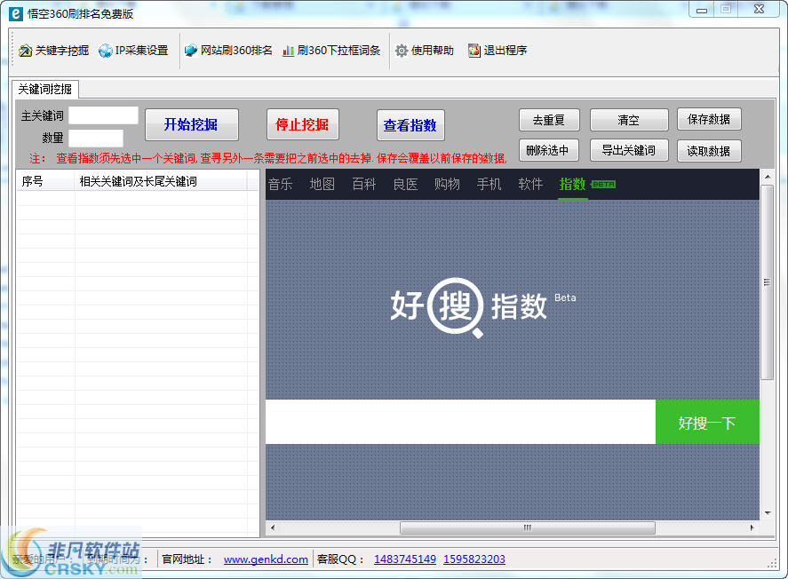Click the 清空 clear button
Image resolution: width=788 pixels, height=579 pixels.
point(629,120)
